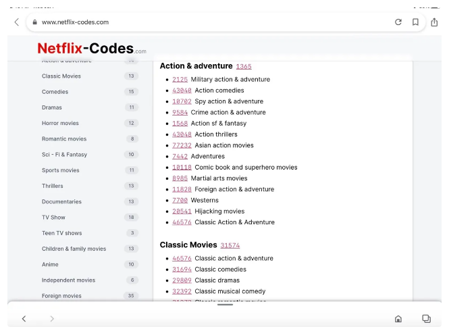Open TV Show sidebar category
Screen dimensions: 449x327
click(x=53, y=218)
